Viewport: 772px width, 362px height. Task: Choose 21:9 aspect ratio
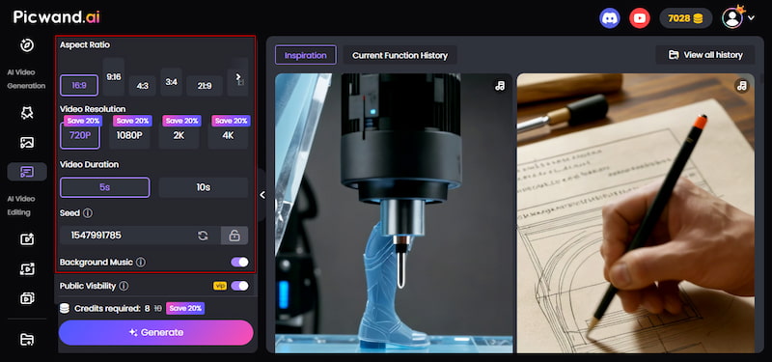pos(205,86)
